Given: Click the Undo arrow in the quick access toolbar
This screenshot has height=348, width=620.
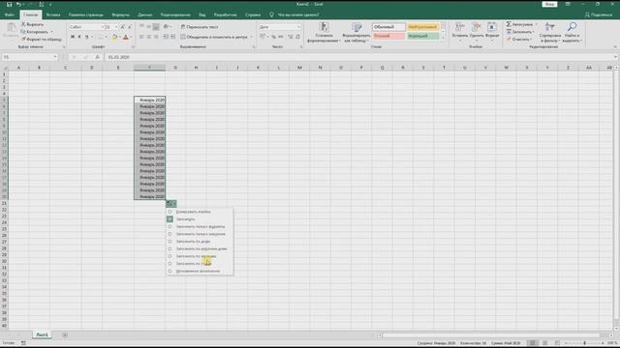Looking at the screenshot, I should point(18,4).
